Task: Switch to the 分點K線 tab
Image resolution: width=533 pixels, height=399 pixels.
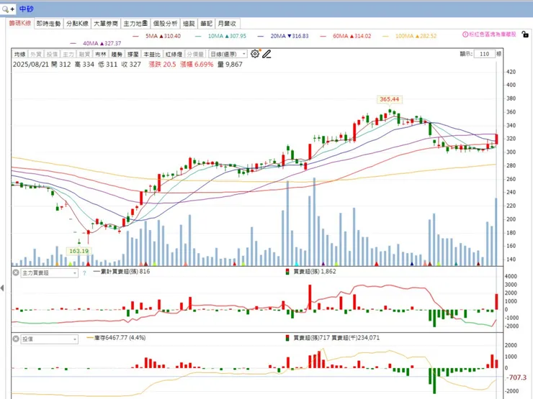Action: [77, 24]
